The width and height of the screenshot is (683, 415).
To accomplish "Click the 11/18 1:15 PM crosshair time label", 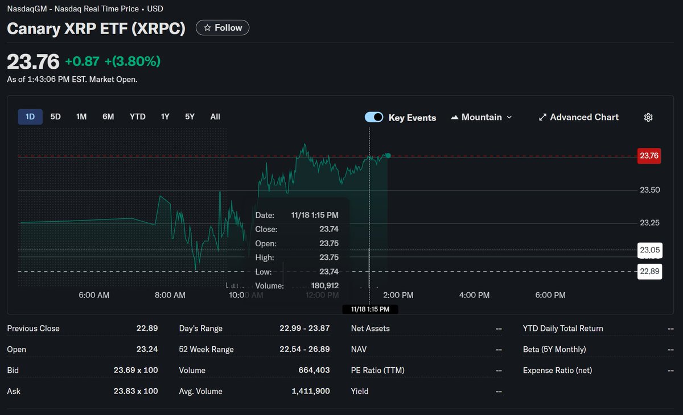I will point(370,309).
